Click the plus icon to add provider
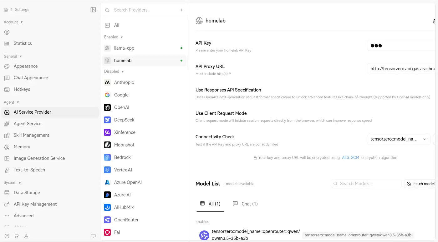 [x=181, y=10]
